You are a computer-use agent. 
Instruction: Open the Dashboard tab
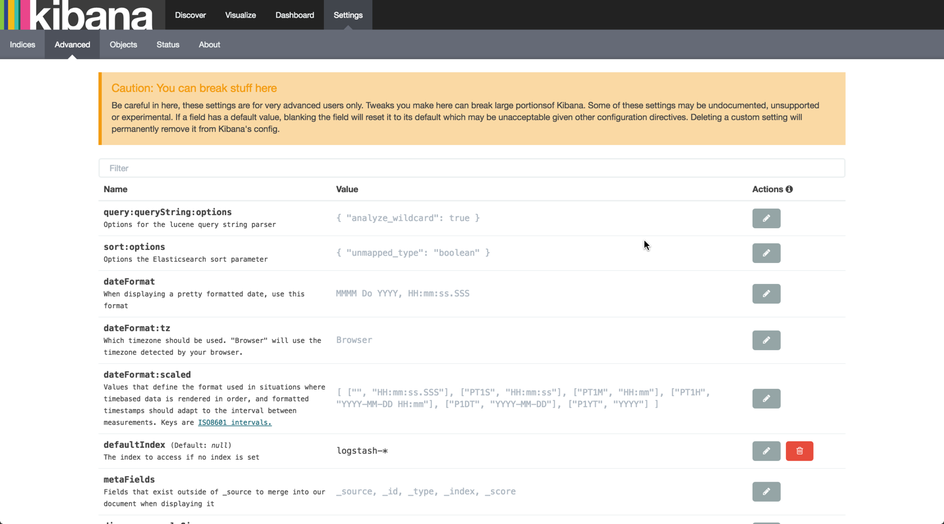tap(294, 15)
